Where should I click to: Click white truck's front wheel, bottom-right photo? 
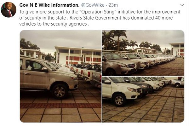(x=119, y=100)
